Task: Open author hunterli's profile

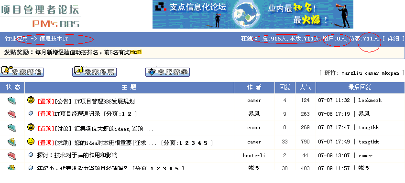Action: click(x=254, y=155)
